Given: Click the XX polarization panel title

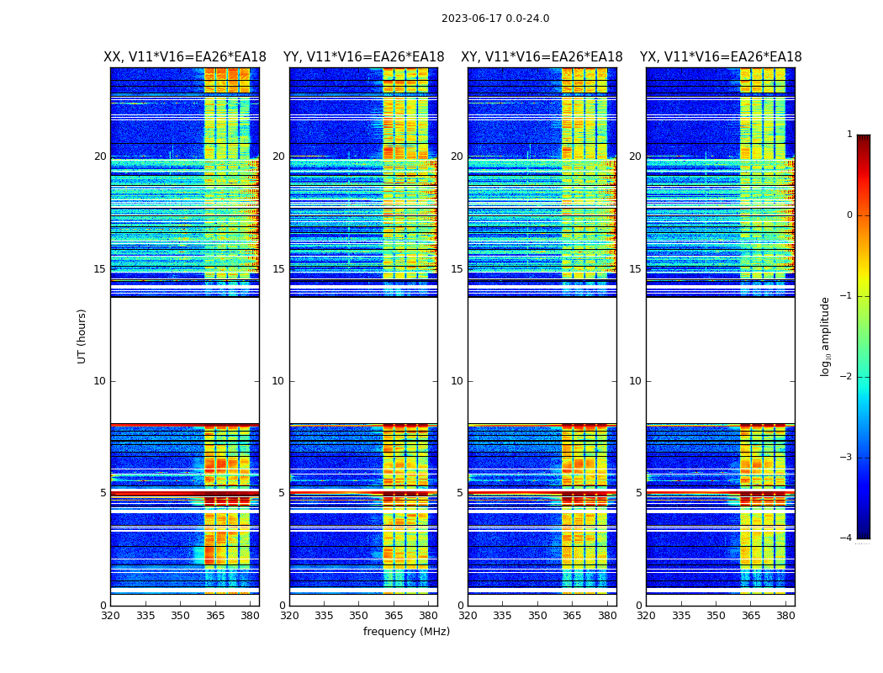Looking at the screenshot, I should (x=185, y=57).
